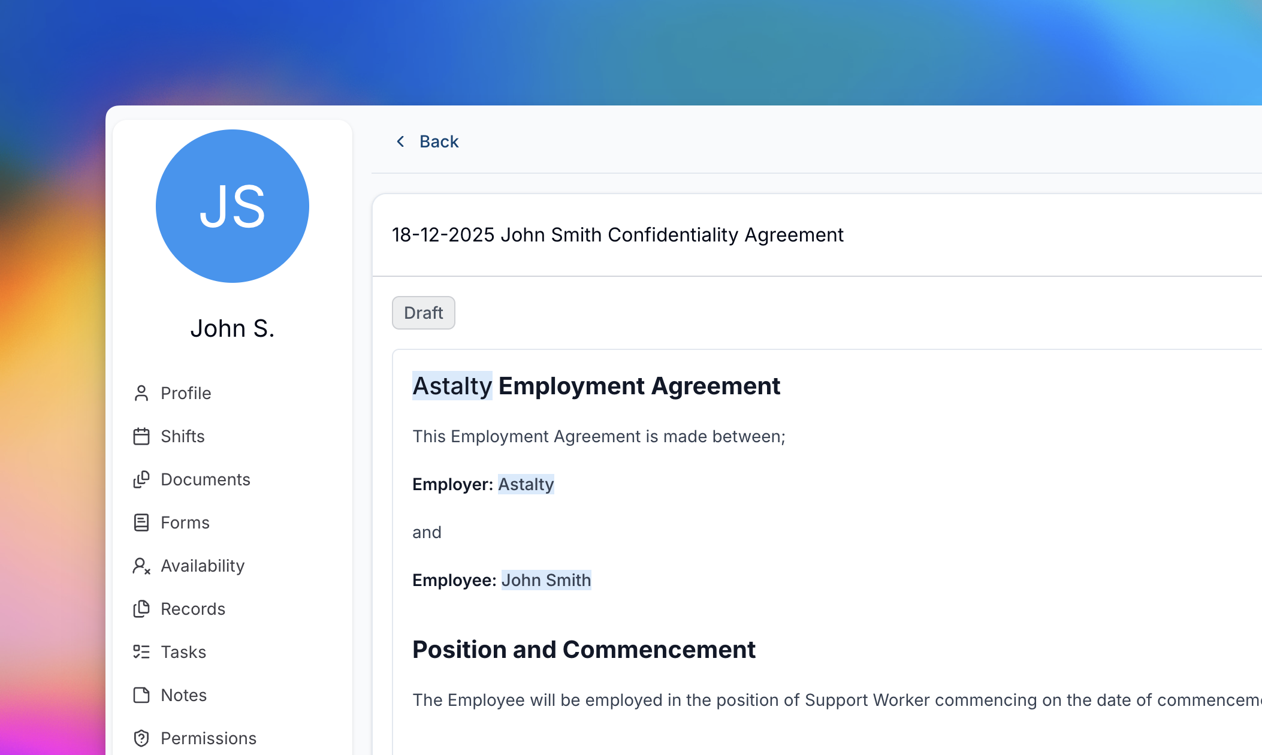Image resolution: width=1262 pixels, height=755 pixels.
Task: Click the Notes page icon
Action: click(x=141, y=695)
